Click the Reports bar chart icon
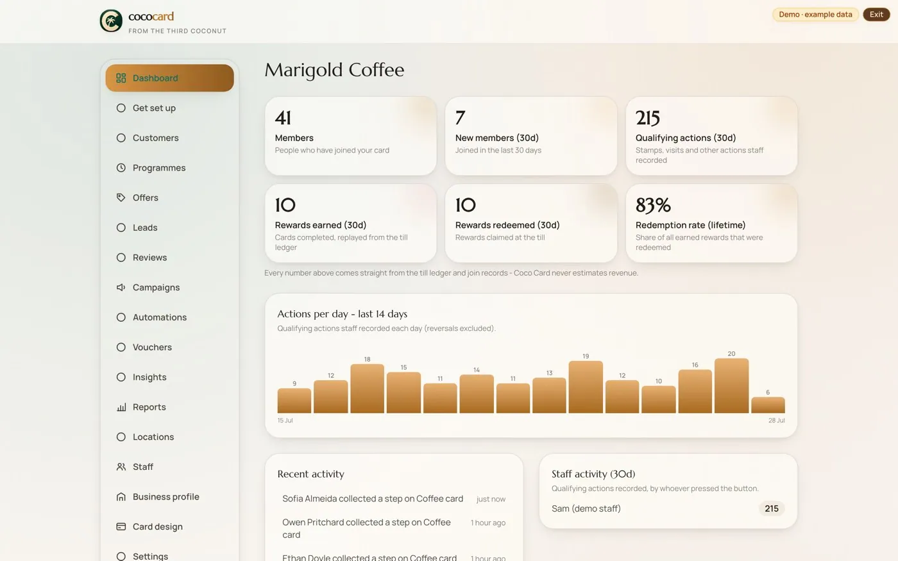This screenshot has height=561, width=898. point(121,407)
